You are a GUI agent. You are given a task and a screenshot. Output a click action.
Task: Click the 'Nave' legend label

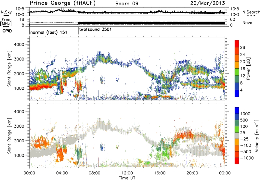(x=247, y=23)
